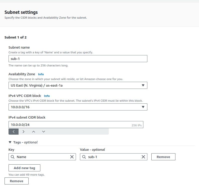Click into the Subnet name input field
199x189 pixels.
[78, 59]
